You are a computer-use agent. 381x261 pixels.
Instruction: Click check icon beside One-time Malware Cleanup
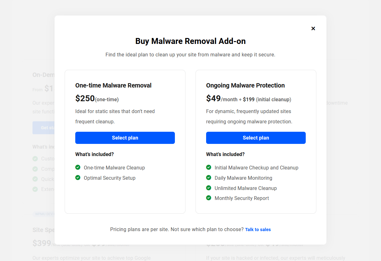(x=78, y=167)
